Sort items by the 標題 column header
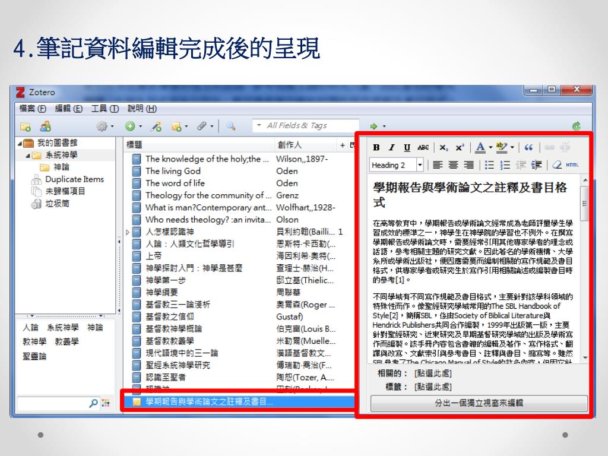 tap(198, 145)
